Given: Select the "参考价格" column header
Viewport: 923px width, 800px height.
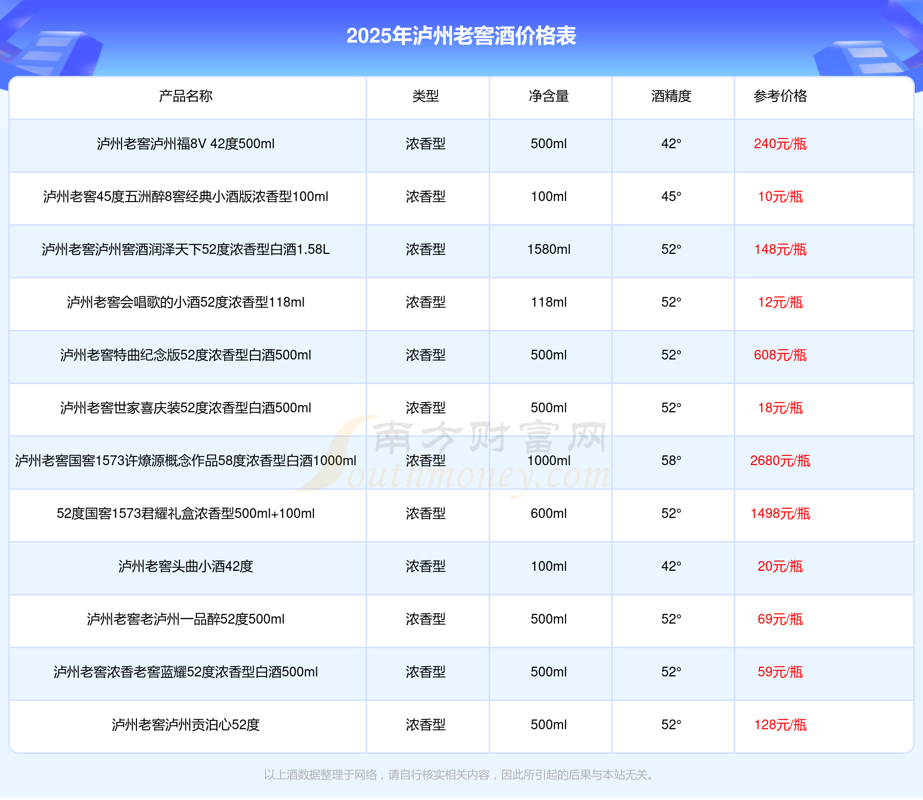Looking at the screenshot, I should 780,96.
